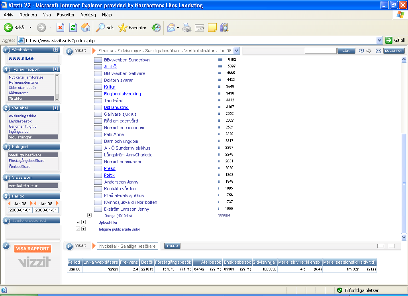
Task: Click the LOGGA UT button
Action: tap(394, 51)
